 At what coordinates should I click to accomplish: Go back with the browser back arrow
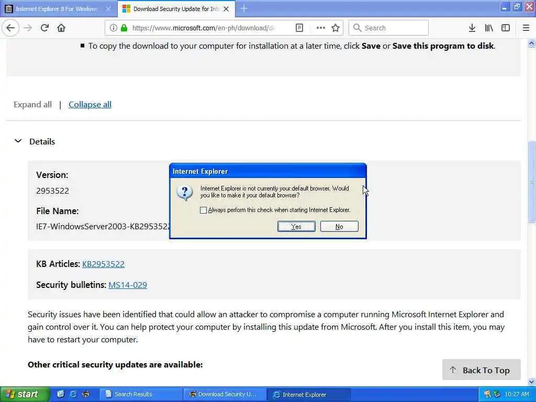[x=10, y=28]
